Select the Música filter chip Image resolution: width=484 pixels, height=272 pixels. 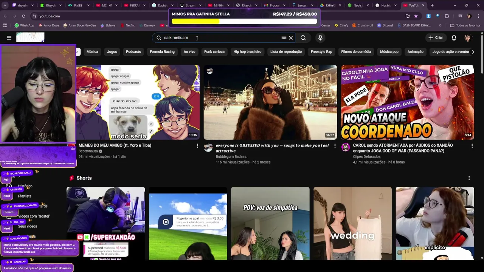[x=92, y=52]
